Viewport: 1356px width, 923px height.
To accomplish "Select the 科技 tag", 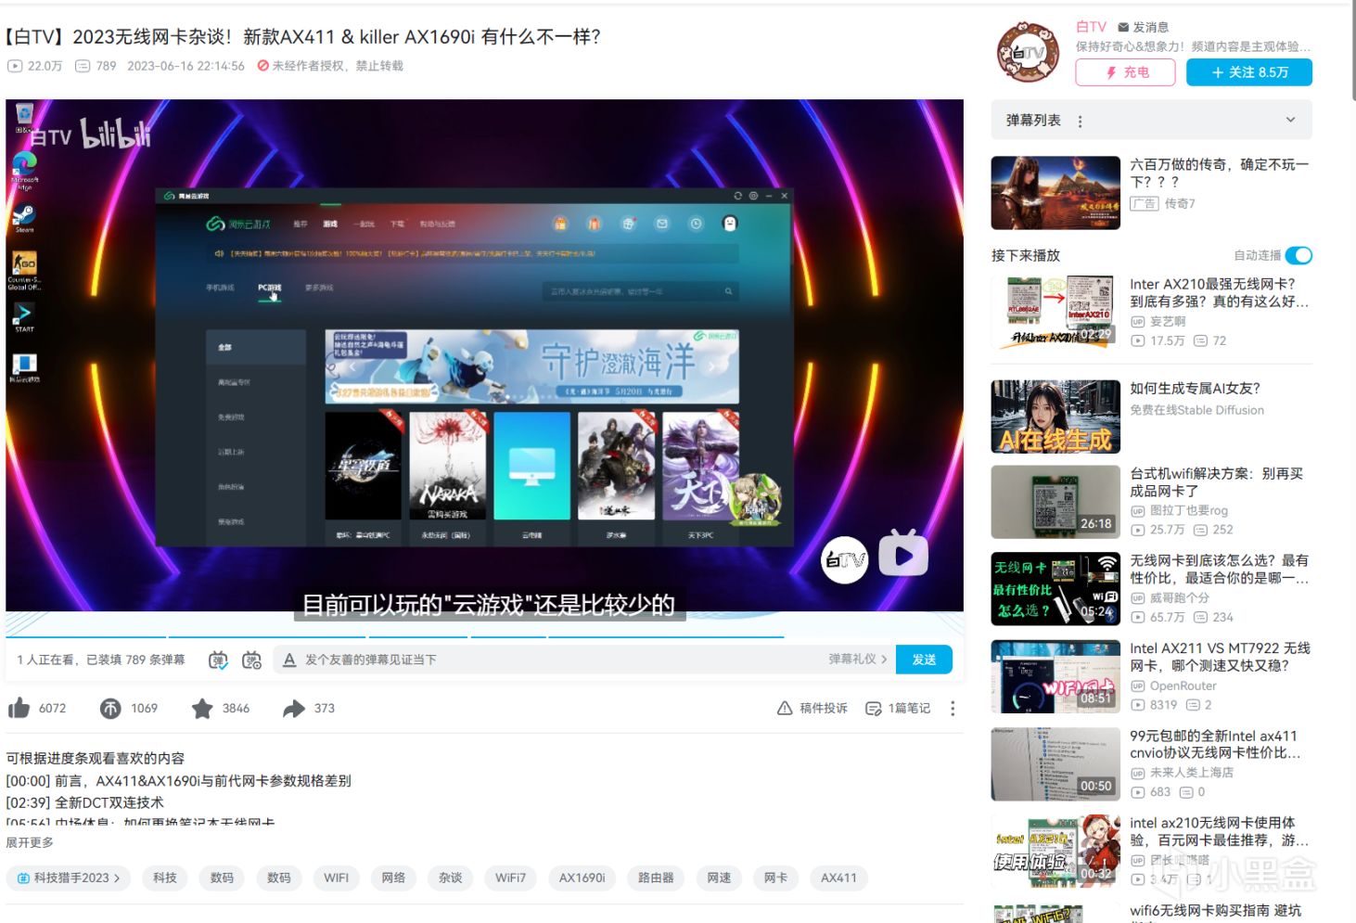I will point(165,878).
